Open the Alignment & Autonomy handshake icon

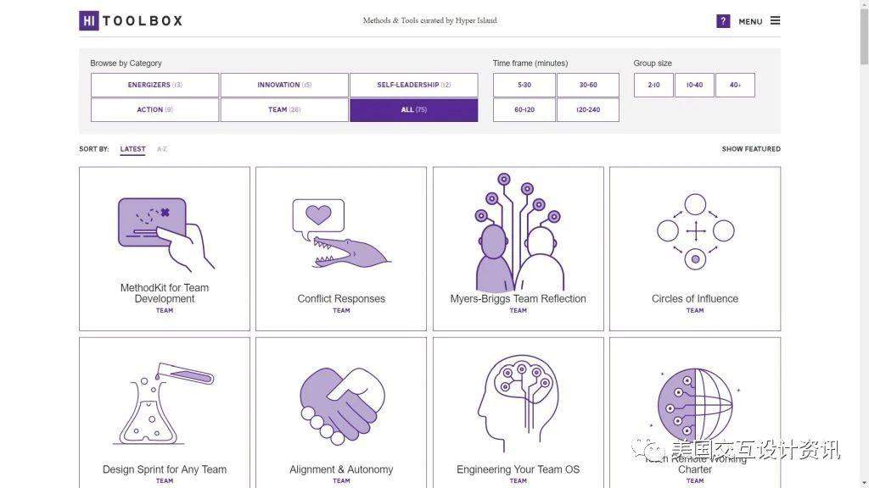pyautogui.click(x=342, y=406)
